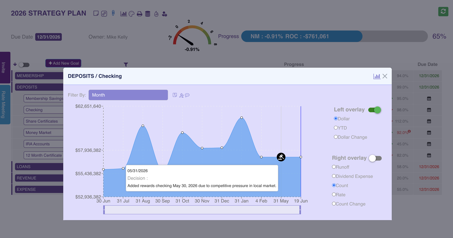Select the Membership Savings goal
453x238 pixels.
tap(43, 99)
